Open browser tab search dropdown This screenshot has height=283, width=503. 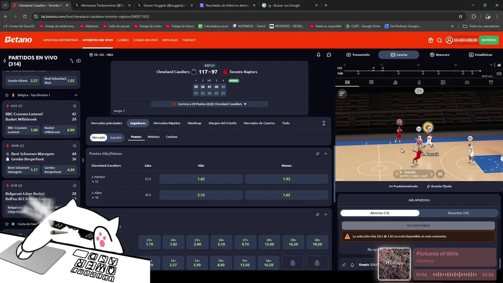5,6
